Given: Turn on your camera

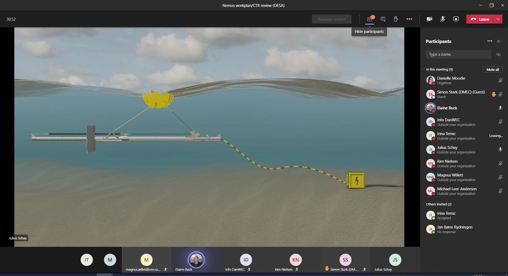Looking at the screenshot, I should pyautogui.click(x=429, y=19).
